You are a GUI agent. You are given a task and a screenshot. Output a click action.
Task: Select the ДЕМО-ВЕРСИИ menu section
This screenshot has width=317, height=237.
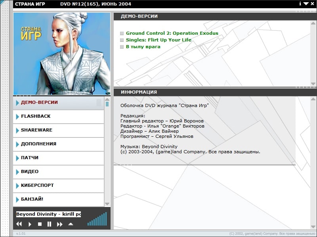click(x=58, y=103)
